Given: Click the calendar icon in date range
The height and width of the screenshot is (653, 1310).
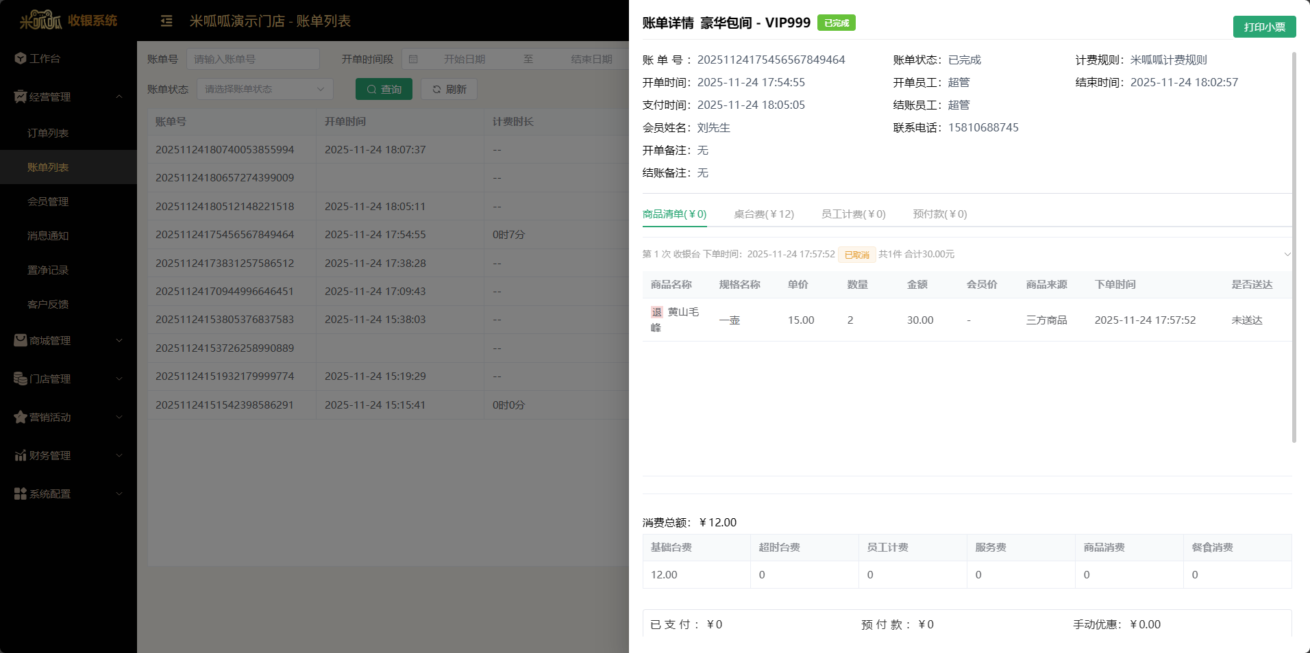Looking at the screenshot, I should [x=413, y=60].
